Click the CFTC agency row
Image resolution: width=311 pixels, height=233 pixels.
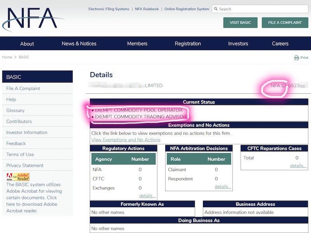(x=123, y=179)
